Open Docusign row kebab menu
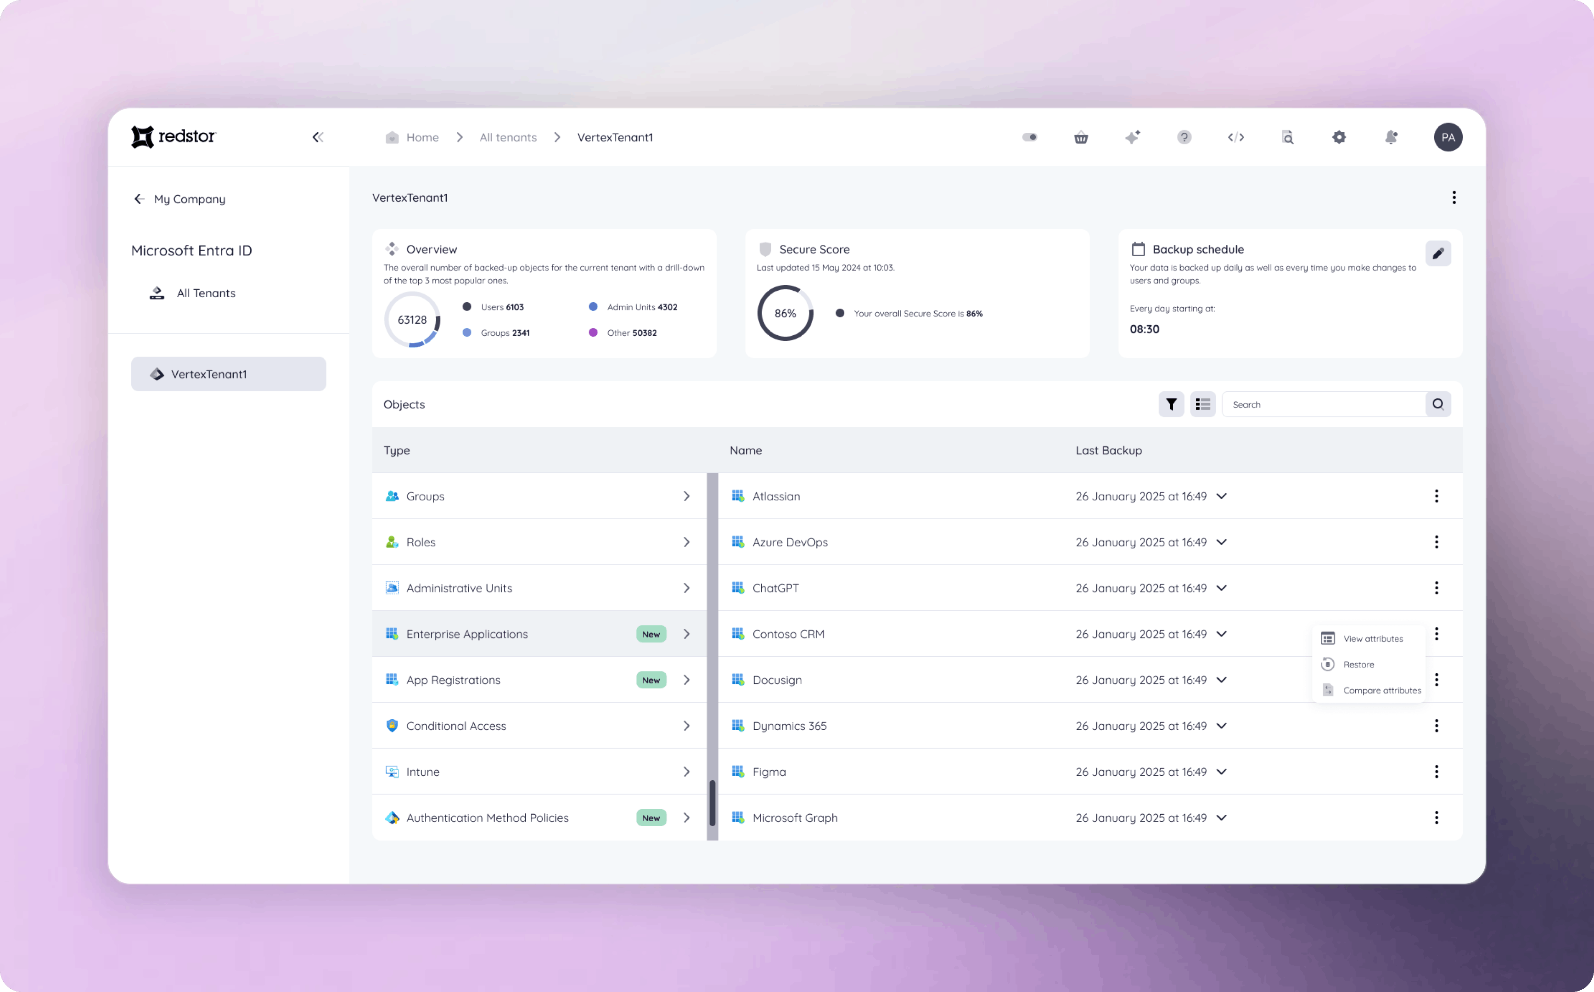1594x992 pixels. 1436,680
